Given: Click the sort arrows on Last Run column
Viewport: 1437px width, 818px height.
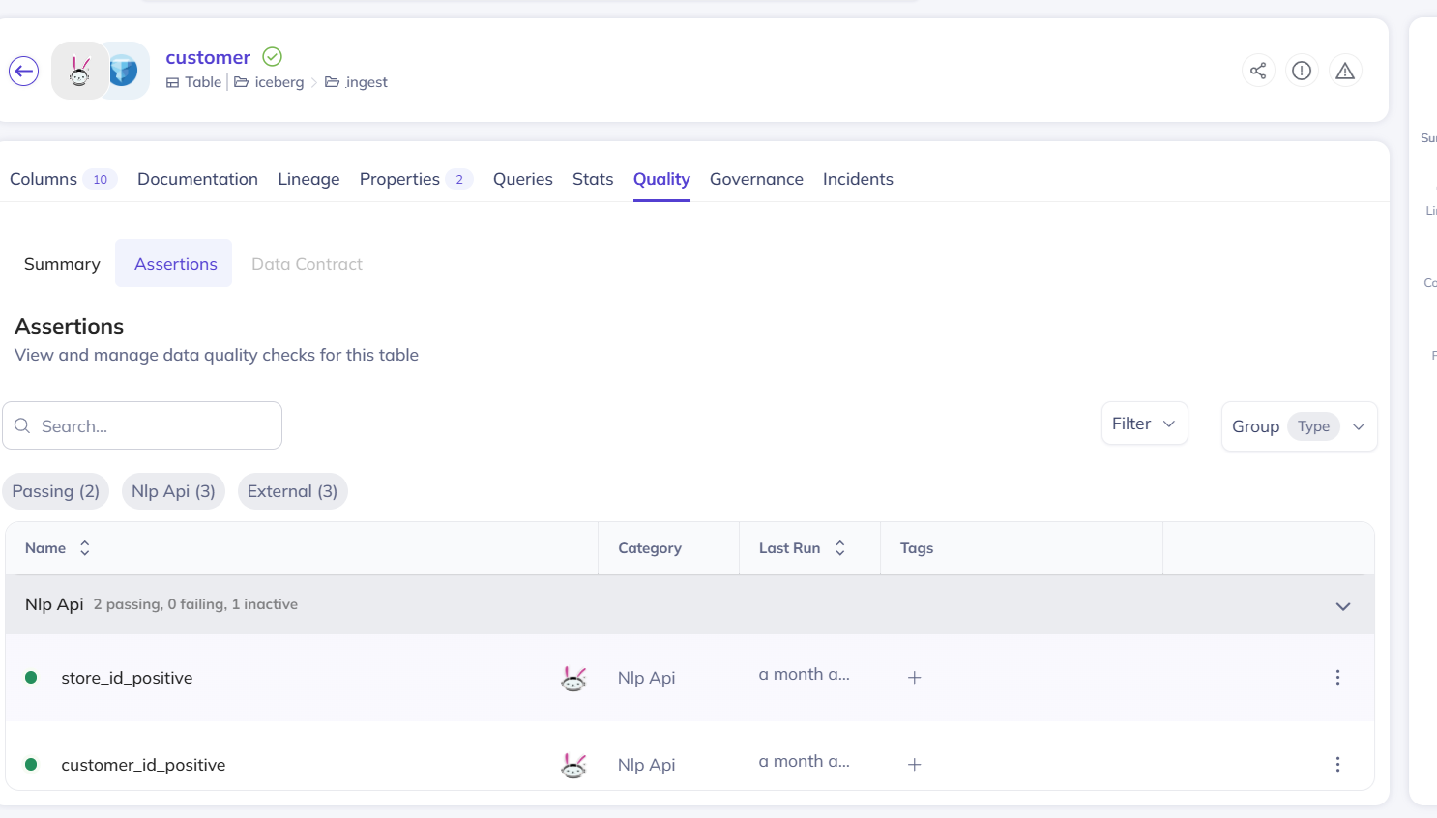Looking at the screenshot, I should tap(839, 547).
